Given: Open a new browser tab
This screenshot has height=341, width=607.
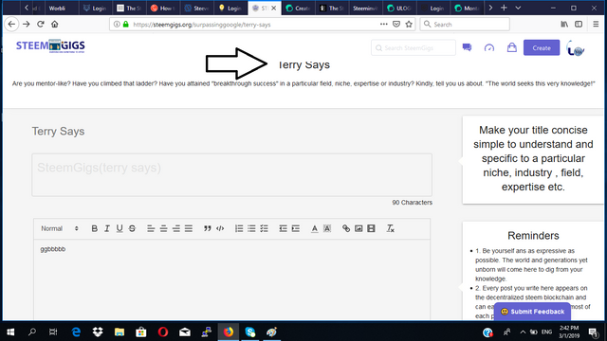Looking at the screenshot, I should coord(504,8).
